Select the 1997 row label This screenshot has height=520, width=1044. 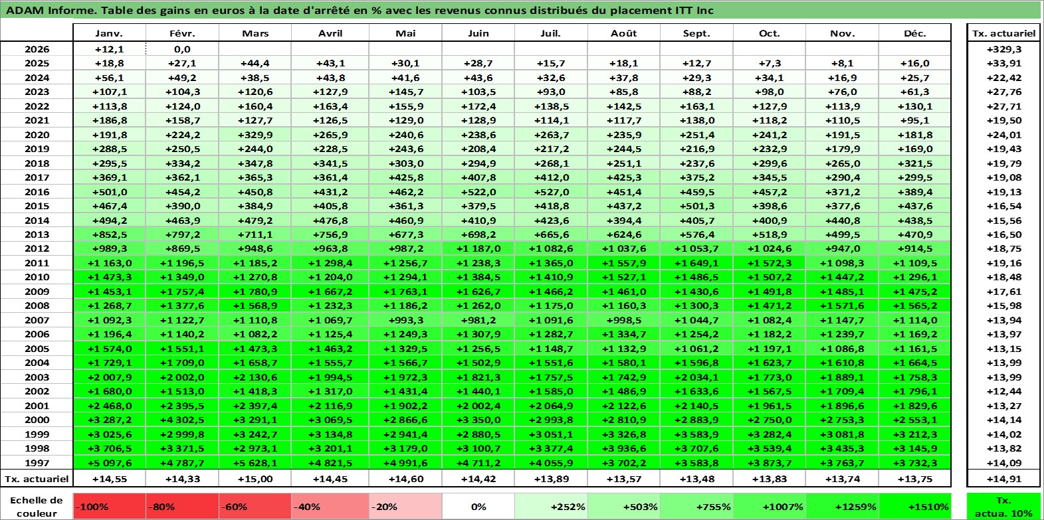(x=37, y=463)
